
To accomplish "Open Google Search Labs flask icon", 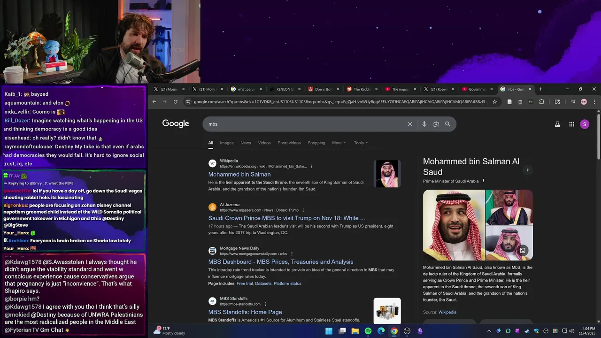I will point(557,124).
